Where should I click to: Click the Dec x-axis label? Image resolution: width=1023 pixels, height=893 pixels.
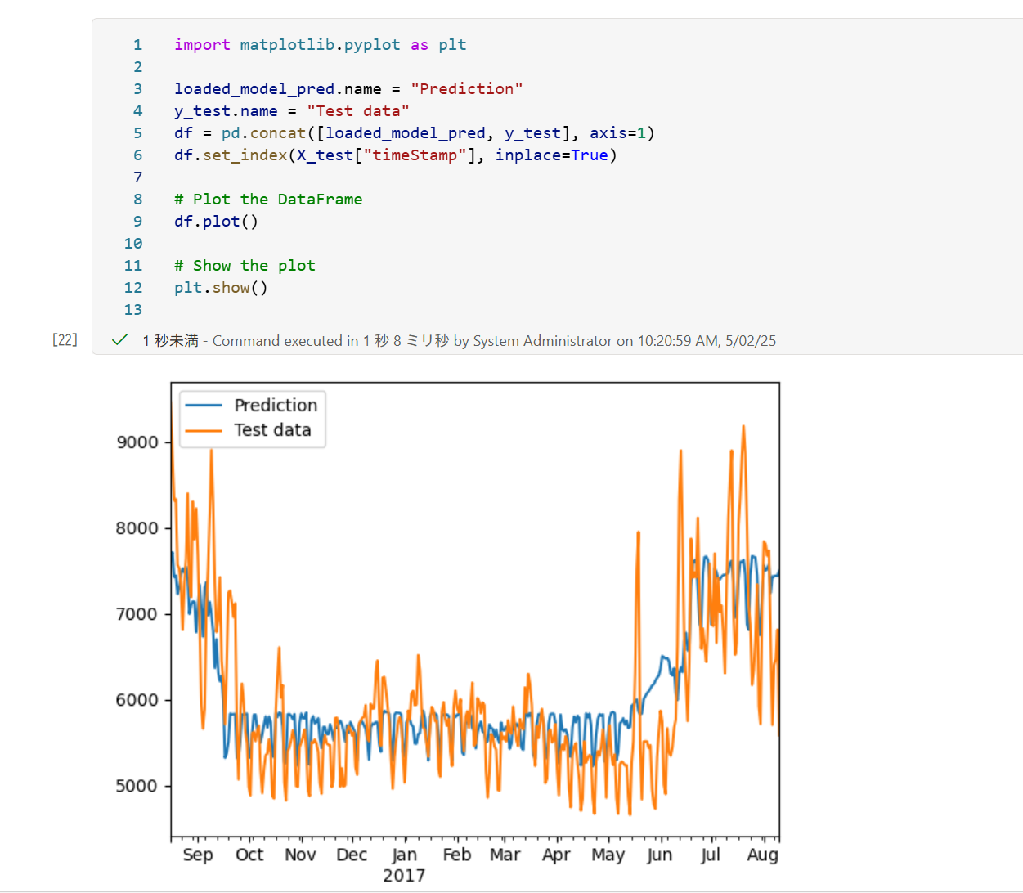pyautogui.click(x=352, y=855)
